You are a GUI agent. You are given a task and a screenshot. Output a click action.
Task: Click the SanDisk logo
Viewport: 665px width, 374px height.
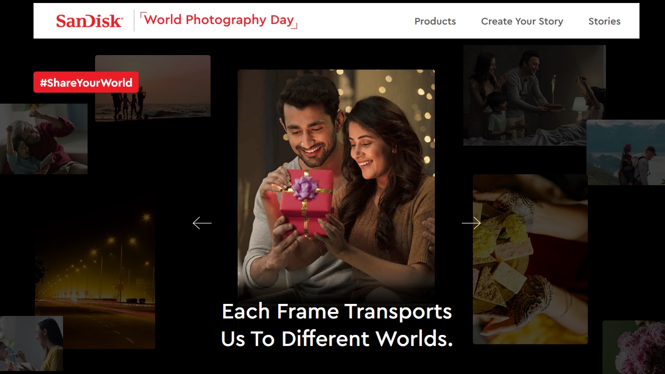coord(89,21)
